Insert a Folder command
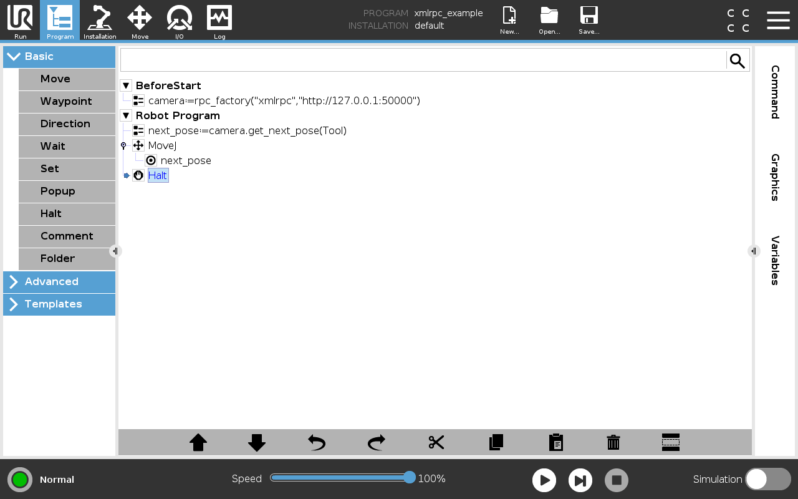This screenshot has width=798, height=499. 67,259
